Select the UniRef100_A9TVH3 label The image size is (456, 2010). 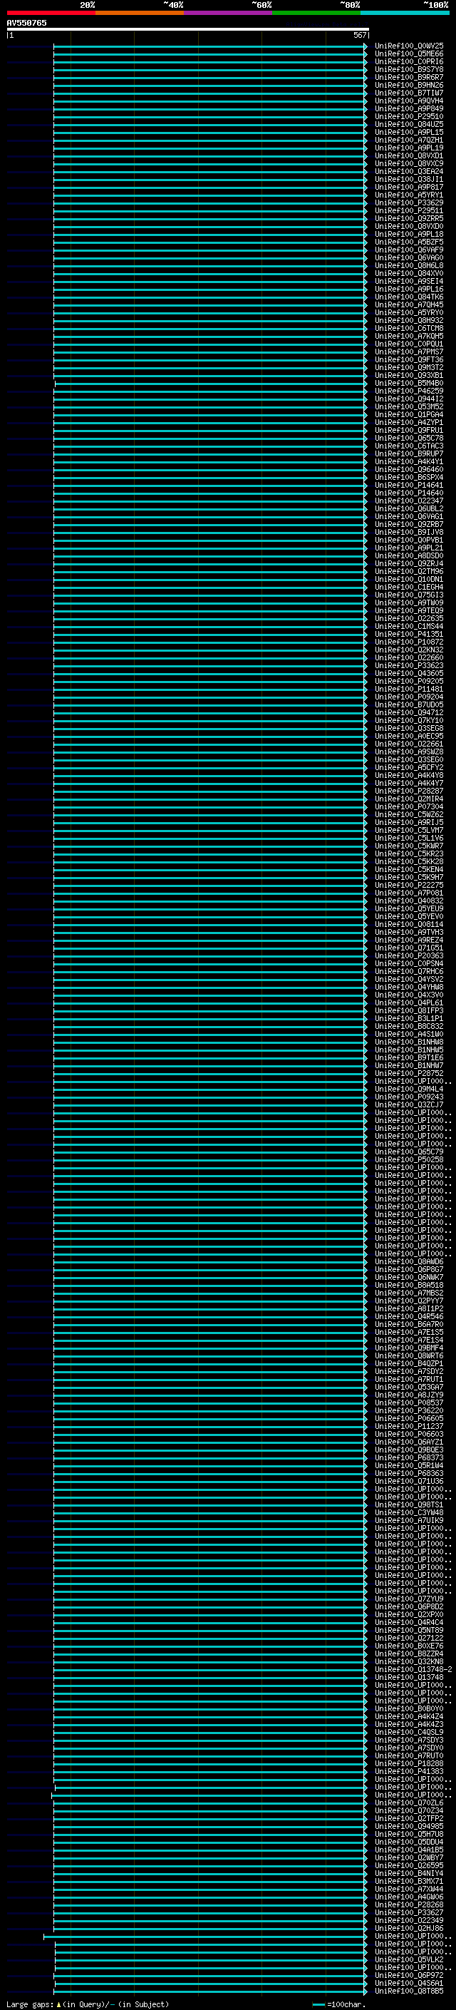coord(408,933)
